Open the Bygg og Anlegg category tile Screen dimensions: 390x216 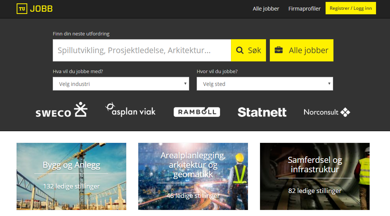pos(71,176)
